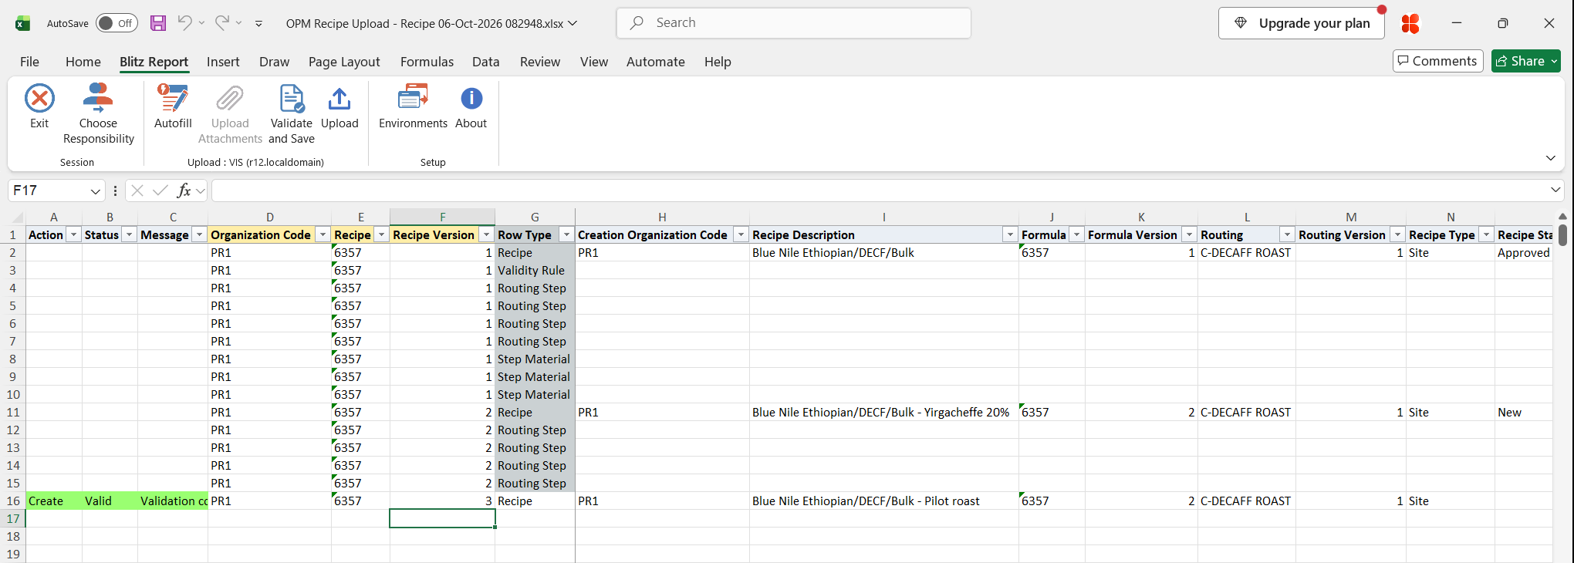
Task: Click the Exit session icon
Action: [x=39, y=99]
